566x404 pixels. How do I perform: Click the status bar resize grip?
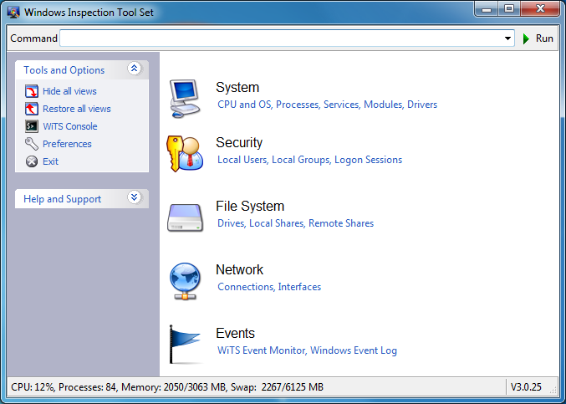pos(553,390)
